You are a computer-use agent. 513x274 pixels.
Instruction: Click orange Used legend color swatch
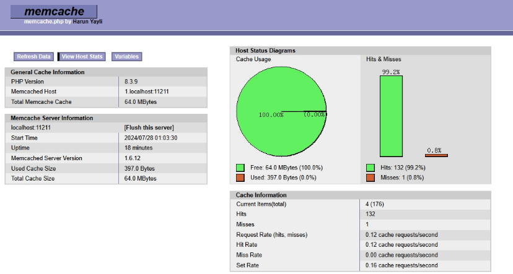[x=240, y=178]
